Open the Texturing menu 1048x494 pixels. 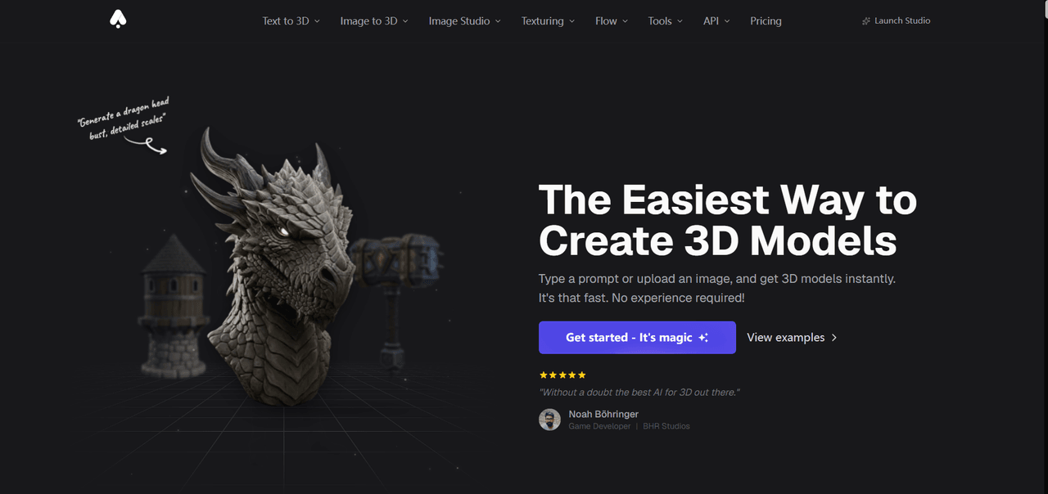[548, 21]
